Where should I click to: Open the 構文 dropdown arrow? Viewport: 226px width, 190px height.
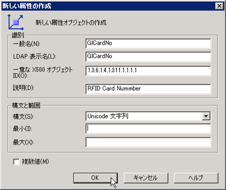[x=206, y=116]
